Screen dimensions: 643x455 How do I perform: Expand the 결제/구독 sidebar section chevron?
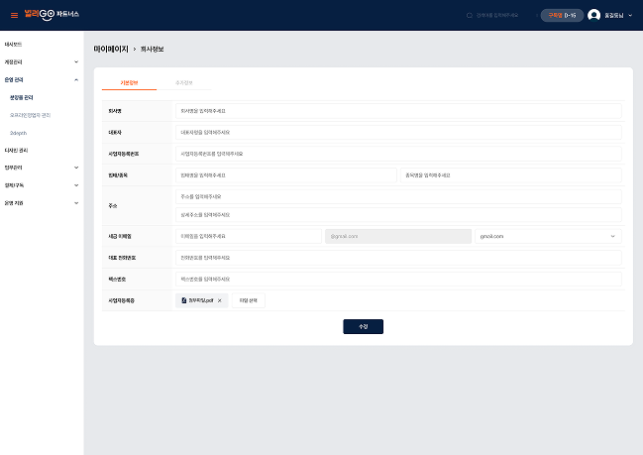(x=76, y=185)
